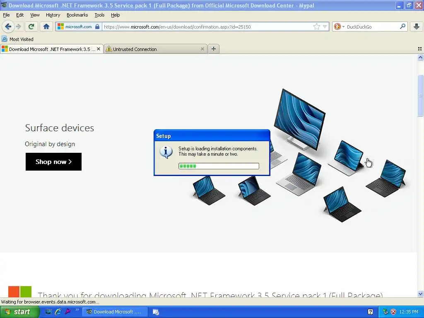The width and height of the screenshot is (424, 318).
Task: Click the Microsoft four-square logo
Action: (x=20, y=292)
